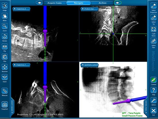The image size is (158, 119).
Task: Take a Snapshot with camera icon
Action: tap(5, 105)
